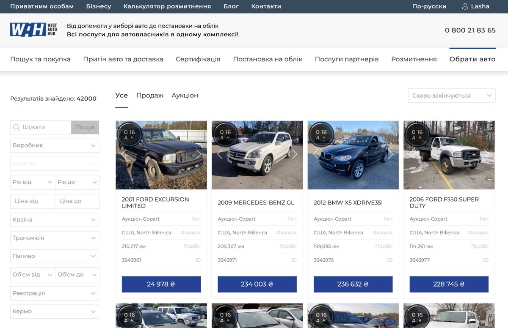Open the Виробник dropdown
Image resolution: width=508 pixels, height=328 pixels.
tap(55, 145)
